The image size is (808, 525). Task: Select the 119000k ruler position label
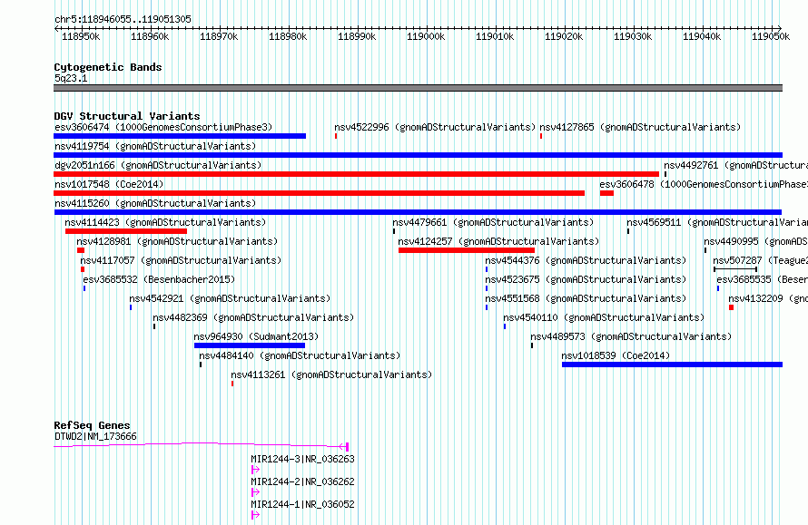[x=426, y=36]
